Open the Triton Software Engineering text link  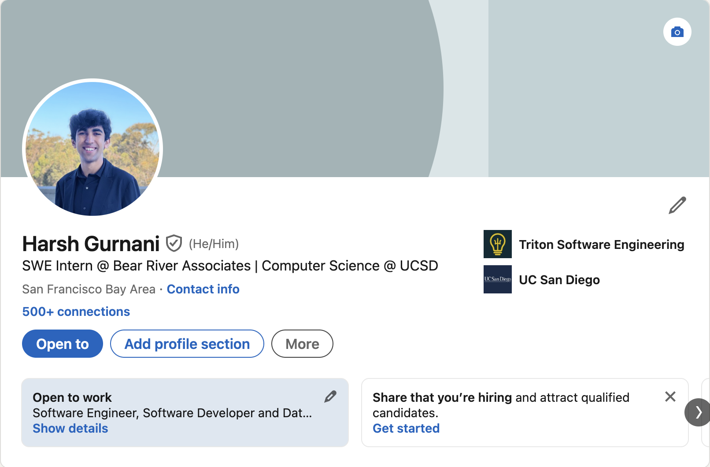pos(601,245)
